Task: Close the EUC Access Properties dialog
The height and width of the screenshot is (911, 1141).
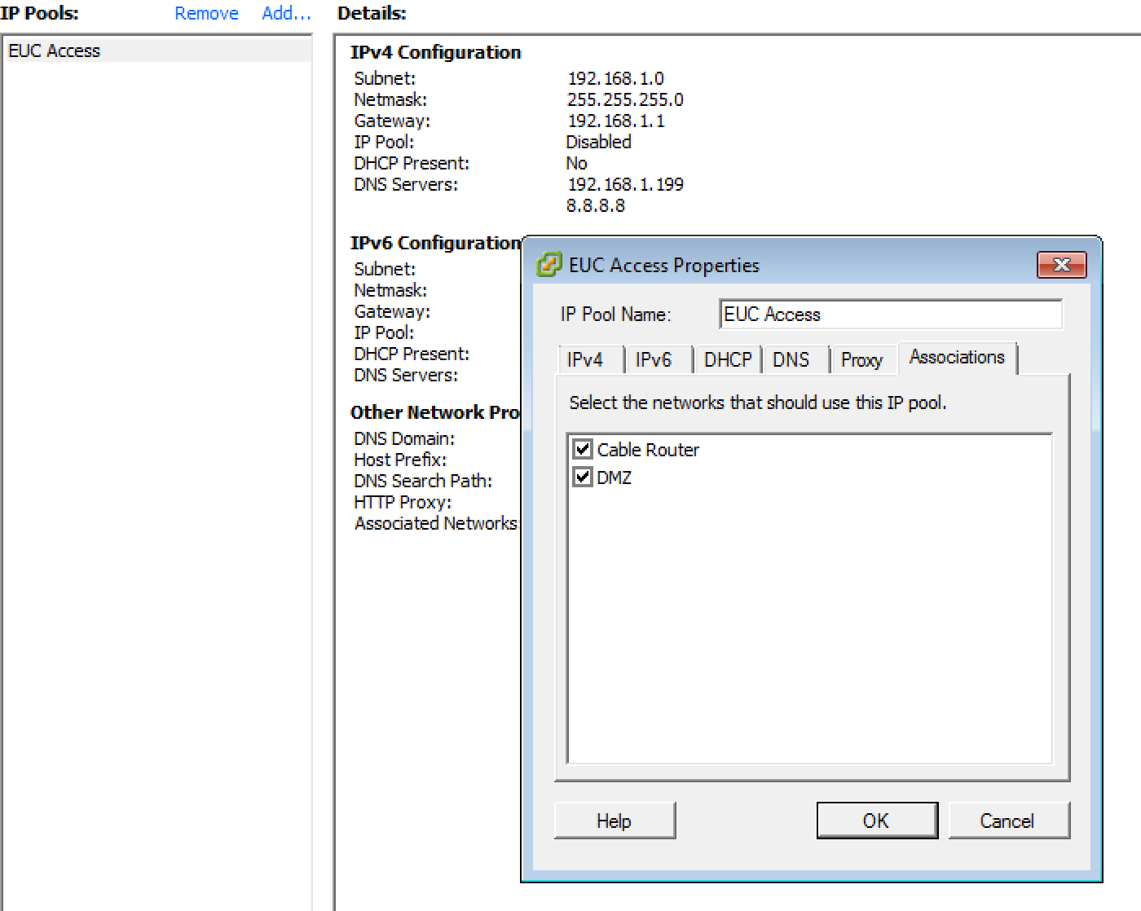Action: (x=1061, y=265)
